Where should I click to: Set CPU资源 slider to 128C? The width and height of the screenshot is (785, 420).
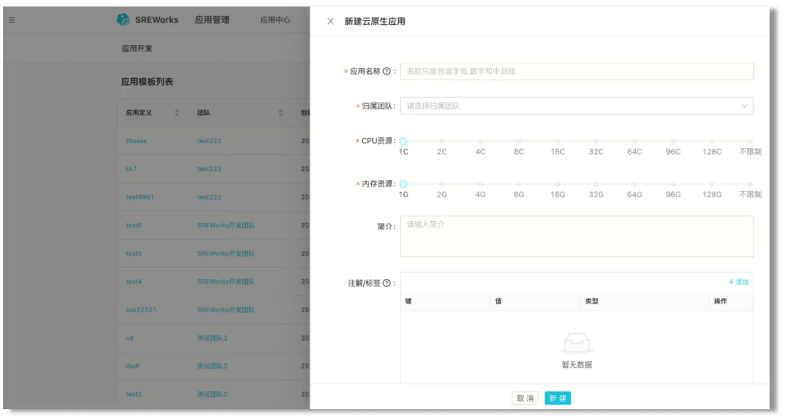click(712, 141)
